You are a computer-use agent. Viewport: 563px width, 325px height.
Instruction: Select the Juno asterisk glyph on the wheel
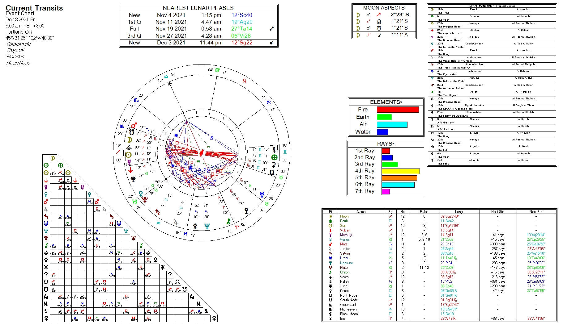[133, 179]
